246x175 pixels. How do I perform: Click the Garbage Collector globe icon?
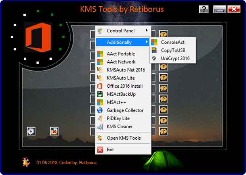click(100, 110)
